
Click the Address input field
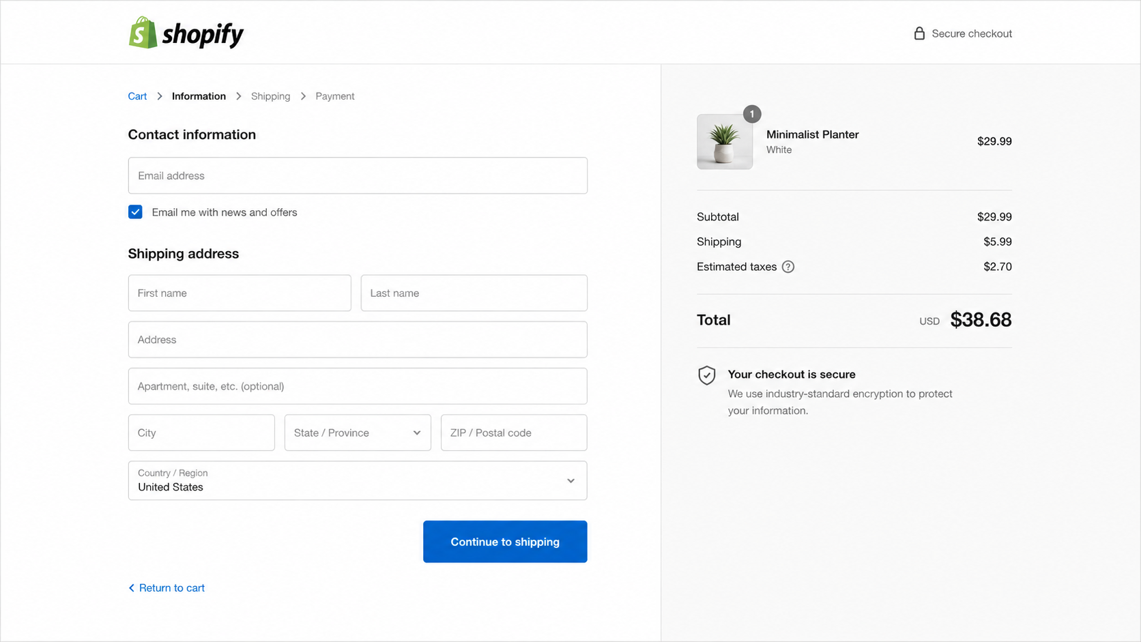358,340
